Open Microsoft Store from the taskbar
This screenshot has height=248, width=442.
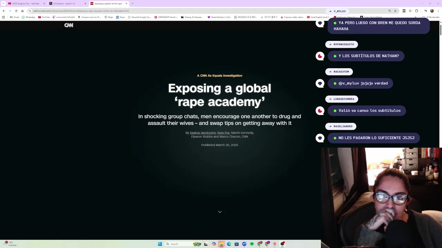(x=237, y=244)
